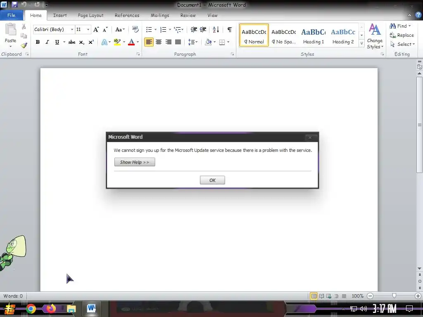
Task: Click the vertical scrollbar thumb
Action: tap(420, 125)
